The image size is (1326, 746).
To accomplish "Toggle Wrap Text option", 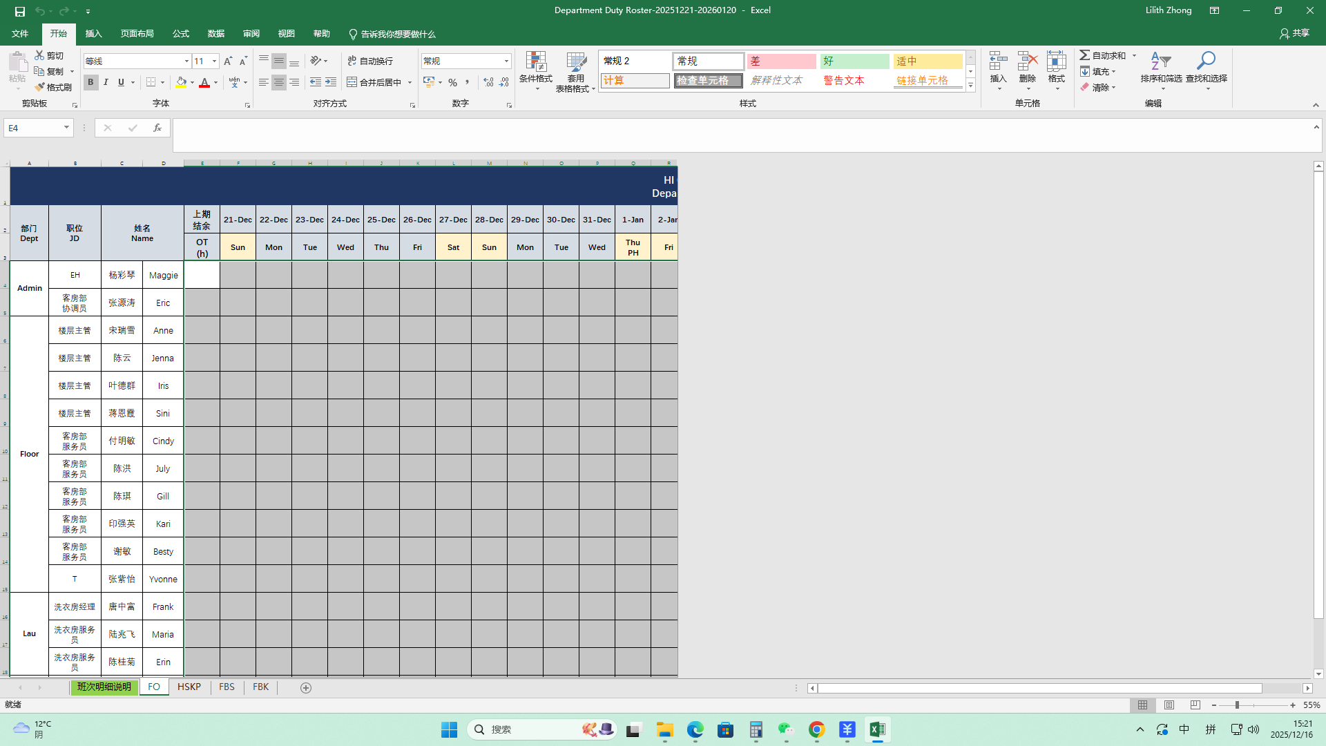I will coord(371,61).
